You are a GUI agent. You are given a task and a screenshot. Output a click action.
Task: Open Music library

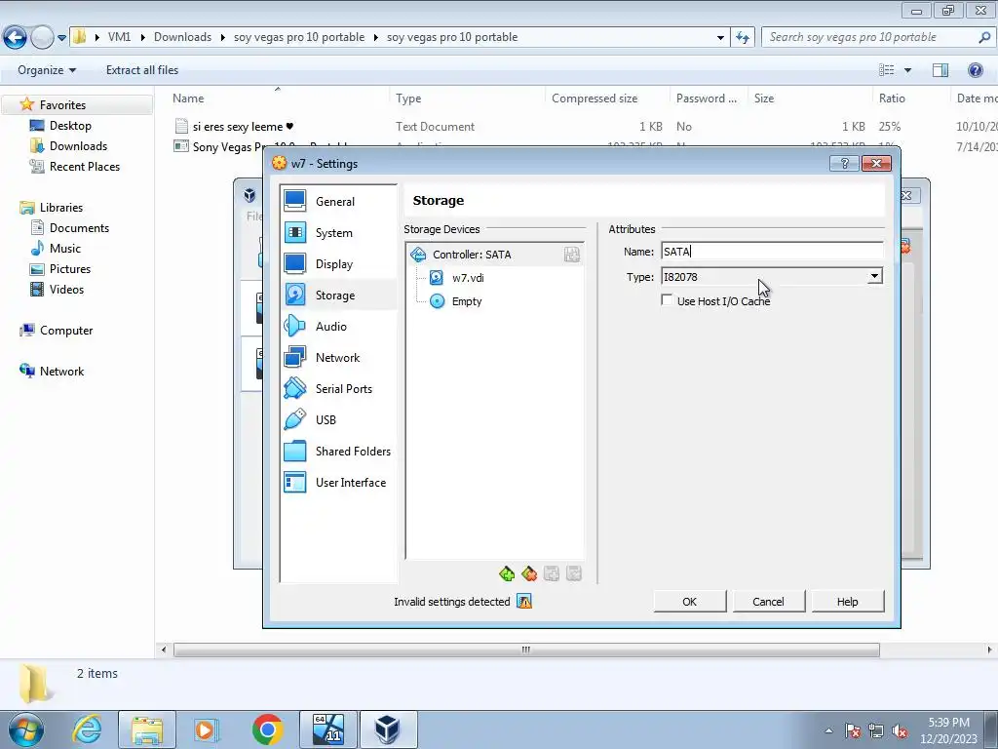tap(65, 249)
